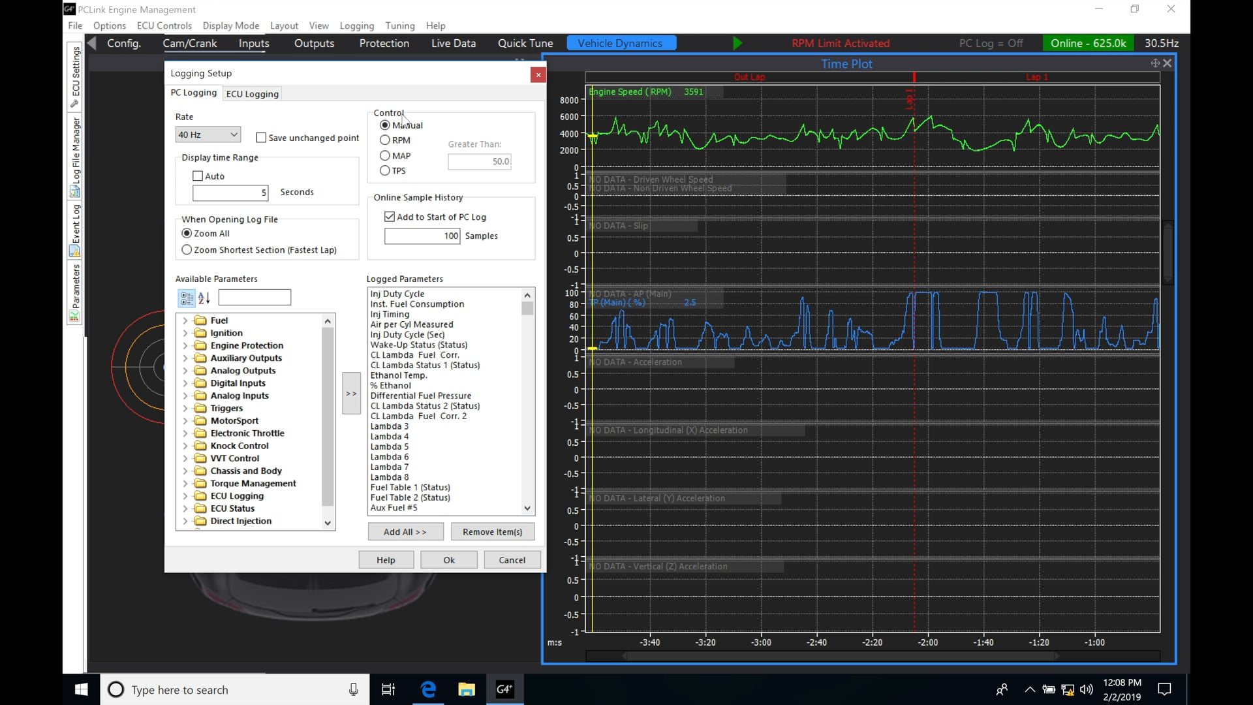
Task: Open the Tuning menu
Action: (400, 25)
